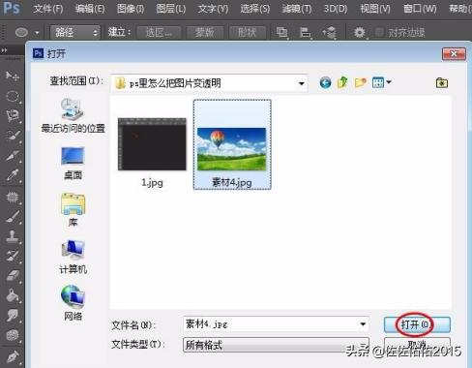The height and width of the screenshot is (368, 472).
Task: Open the tool preset picker arrow
Action: 37,33
